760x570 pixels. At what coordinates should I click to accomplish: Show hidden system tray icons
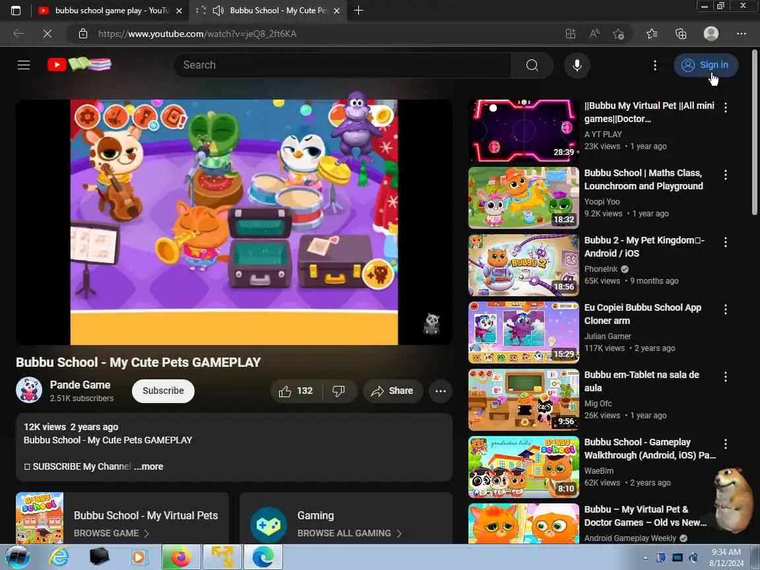point(646,558)
